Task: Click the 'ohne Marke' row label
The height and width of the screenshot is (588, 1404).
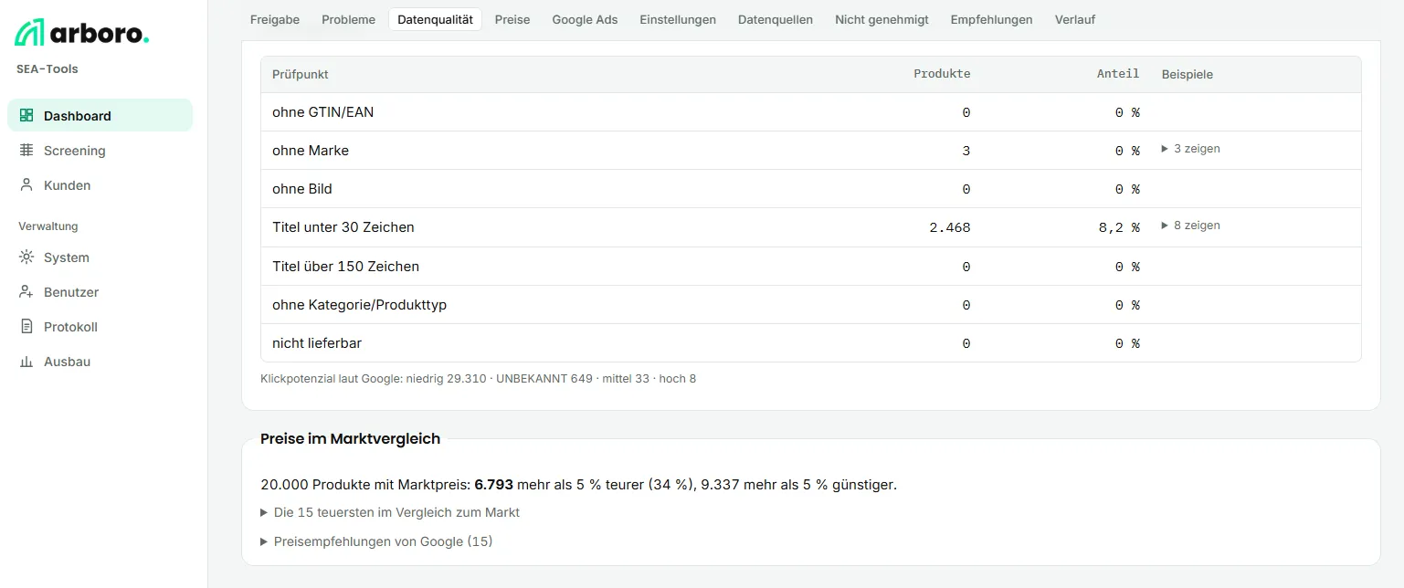Action: pos(311,151)
